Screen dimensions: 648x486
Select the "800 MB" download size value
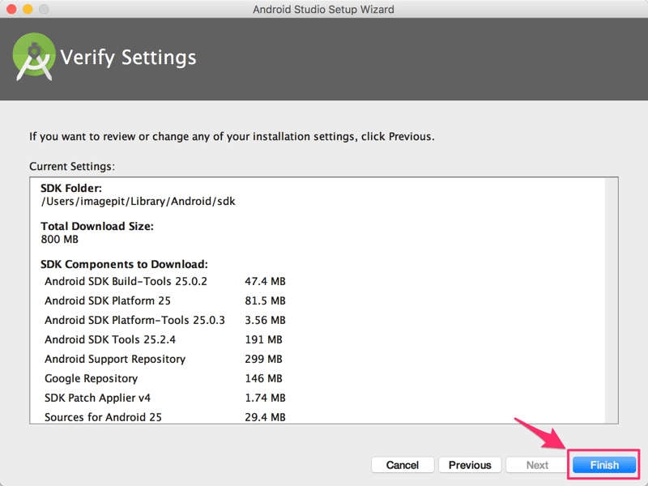tap(59, 239)
